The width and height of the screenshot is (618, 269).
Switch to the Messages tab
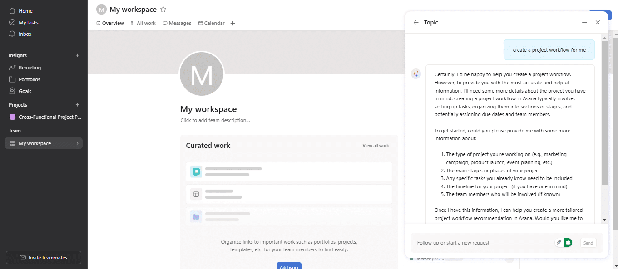[177, 23]
